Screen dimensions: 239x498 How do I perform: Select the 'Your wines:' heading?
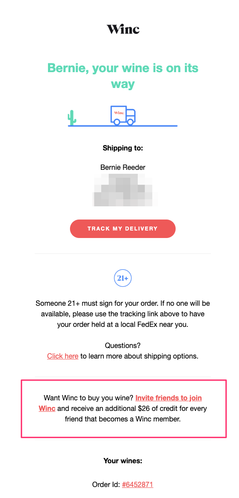(x=123, y=461)
